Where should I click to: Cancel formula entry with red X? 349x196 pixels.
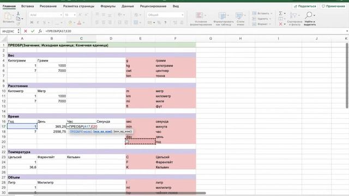(x=26, y=31)
